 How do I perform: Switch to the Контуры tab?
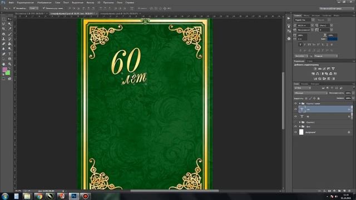click(x=315, y=84)
